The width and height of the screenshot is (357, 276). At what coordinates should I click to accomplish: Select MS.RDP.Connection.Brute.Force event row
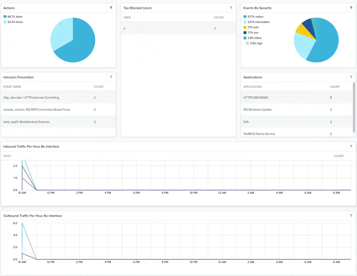pos(58,109)
